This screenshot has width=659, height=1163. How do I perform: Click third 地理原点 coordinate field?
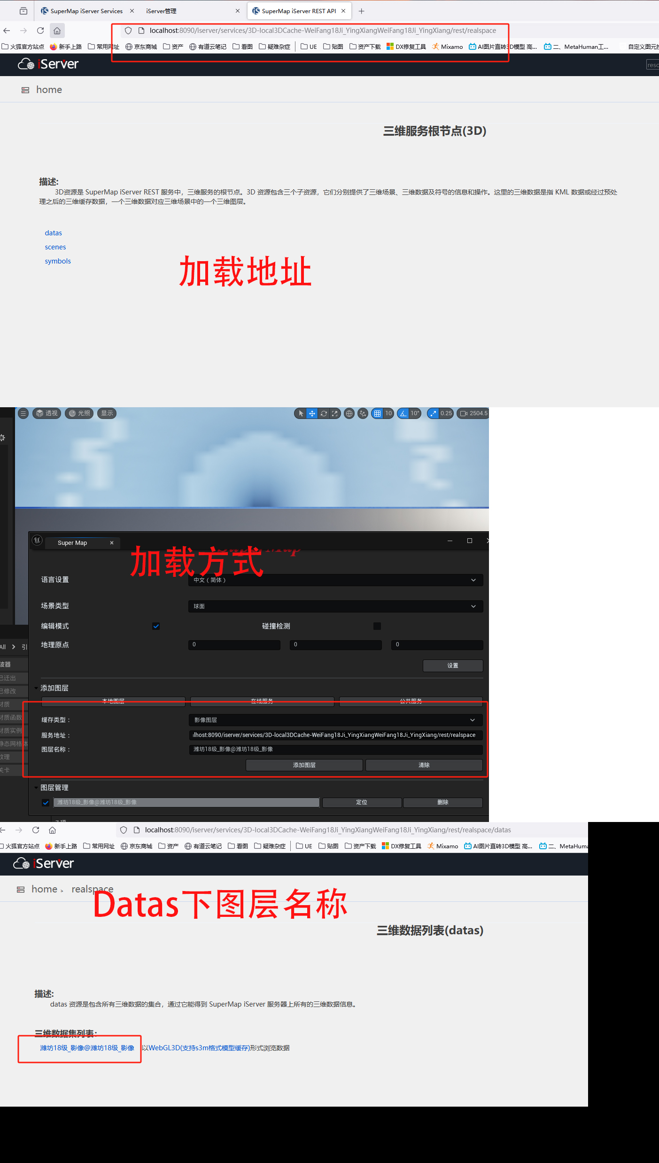pos(437,644)
